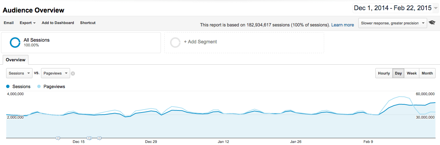Click the Sessions legend color dot

pyautogui.click(x=8, y=86)
